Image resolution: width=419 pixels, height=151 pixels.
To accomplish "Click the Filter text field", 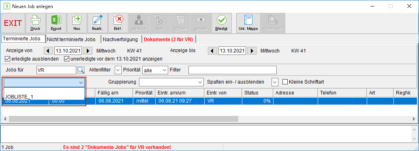I will point(233,70).
